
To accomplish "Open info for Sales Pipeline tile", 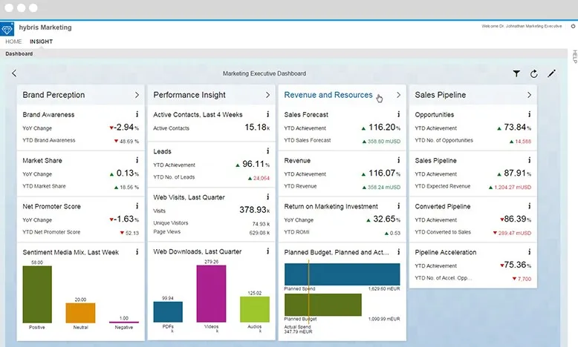I will pyautogui.click(x=530, y=160).
